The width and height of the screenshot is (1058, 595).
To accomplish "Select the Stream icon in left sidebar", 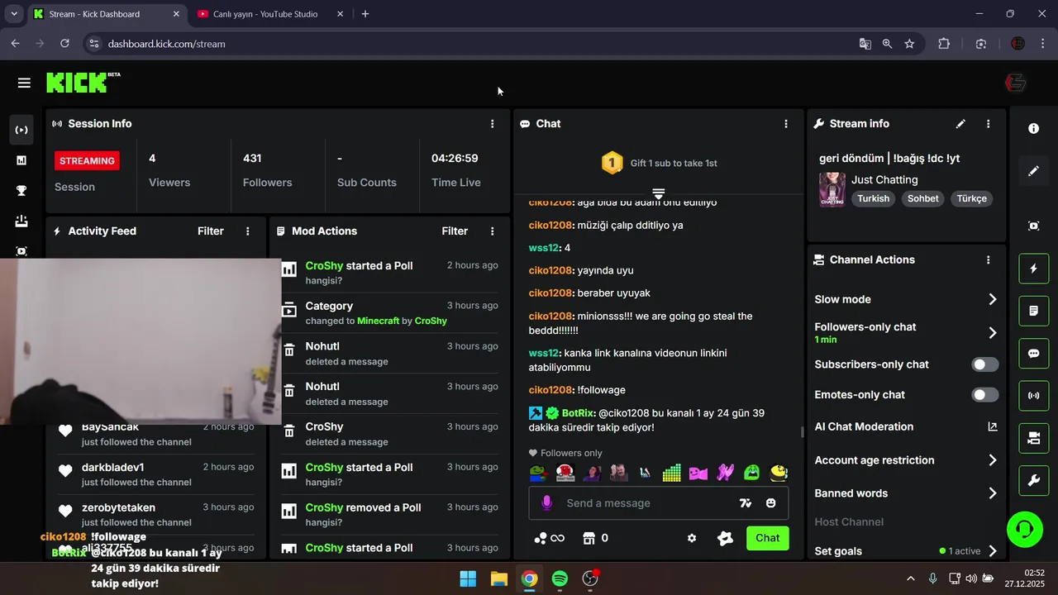I will 22,130.
